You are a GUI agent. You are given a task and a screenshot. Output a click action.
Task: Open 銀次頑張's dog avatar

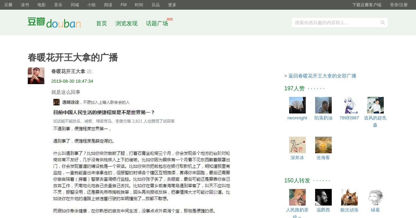[x=349, y=197]
